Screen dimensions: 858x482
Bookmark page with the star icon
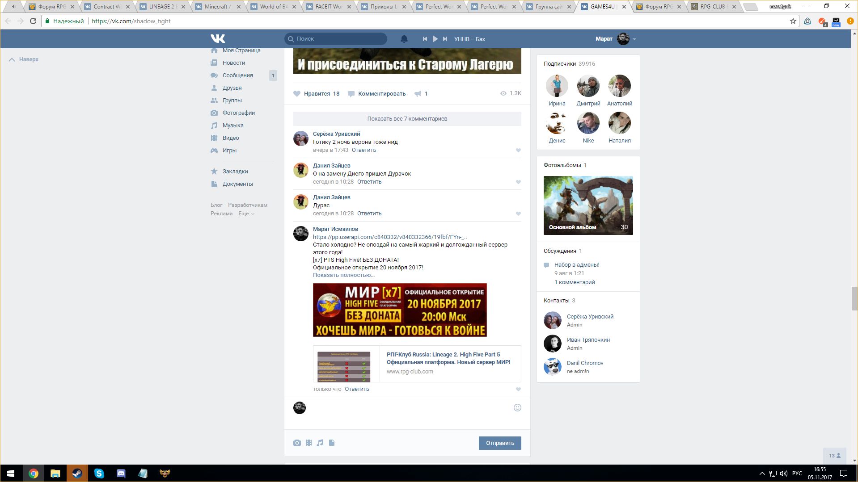[793, 21]
